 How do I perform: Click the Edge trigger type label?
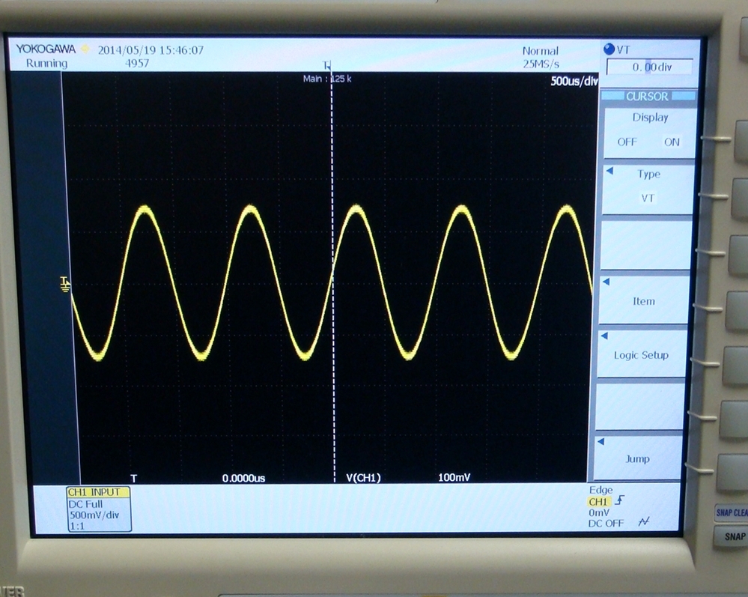click(600, 490)
